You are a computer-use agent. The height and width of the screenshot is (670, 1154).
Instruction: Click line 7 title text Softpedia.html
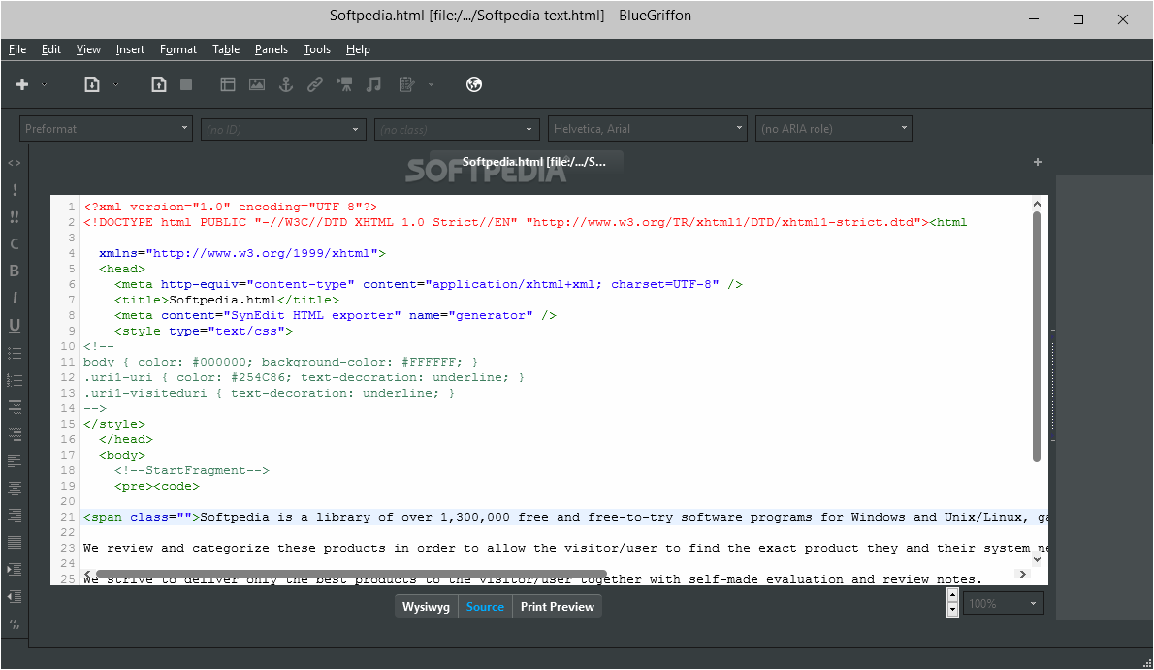click(223, 300)
